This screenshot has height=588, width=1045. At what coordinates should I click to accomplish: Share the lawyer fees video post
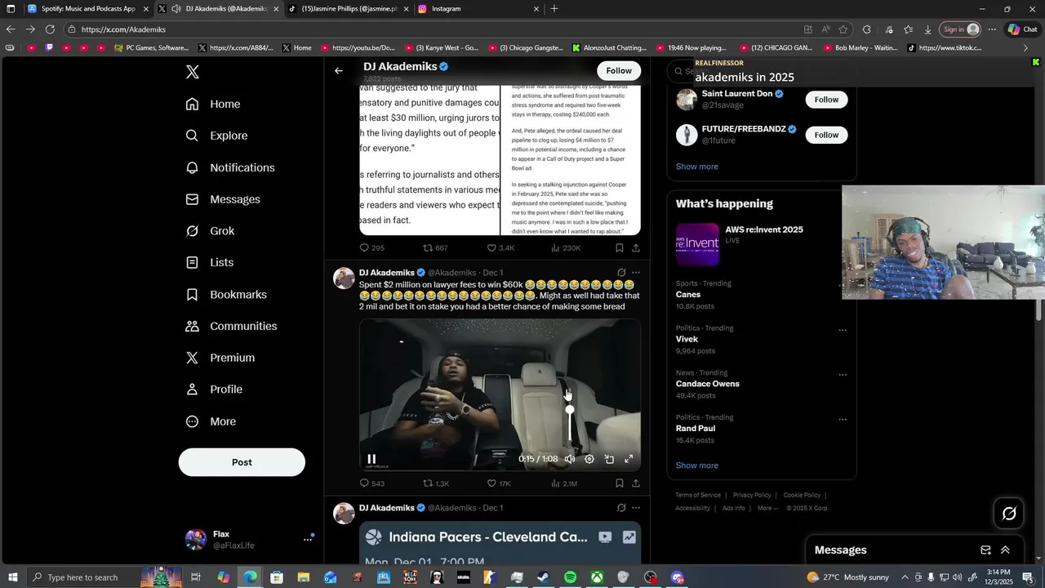(x=636, y=483)
